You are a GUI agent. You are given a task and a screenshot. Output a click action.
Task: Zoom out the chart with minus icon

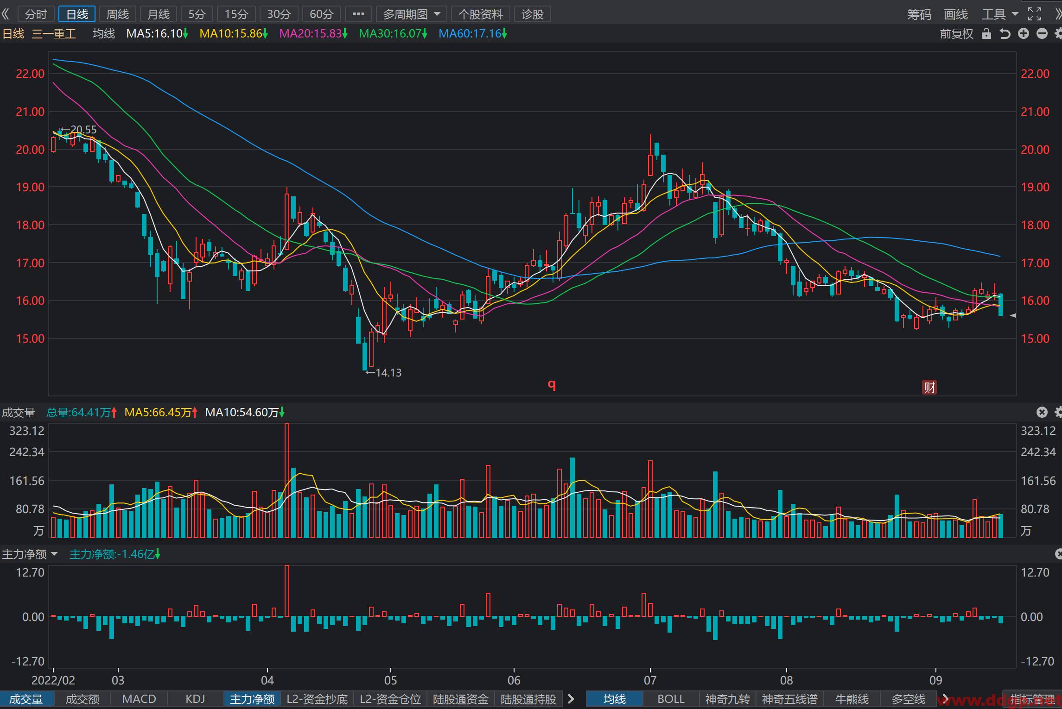[x=1042, y=34]
